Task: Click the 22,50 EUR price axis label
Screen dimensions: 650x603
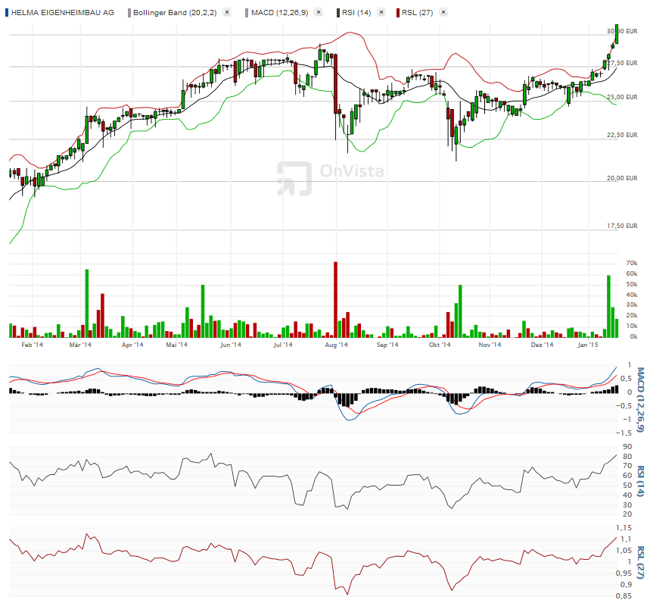Action: [x=622, y=135]
